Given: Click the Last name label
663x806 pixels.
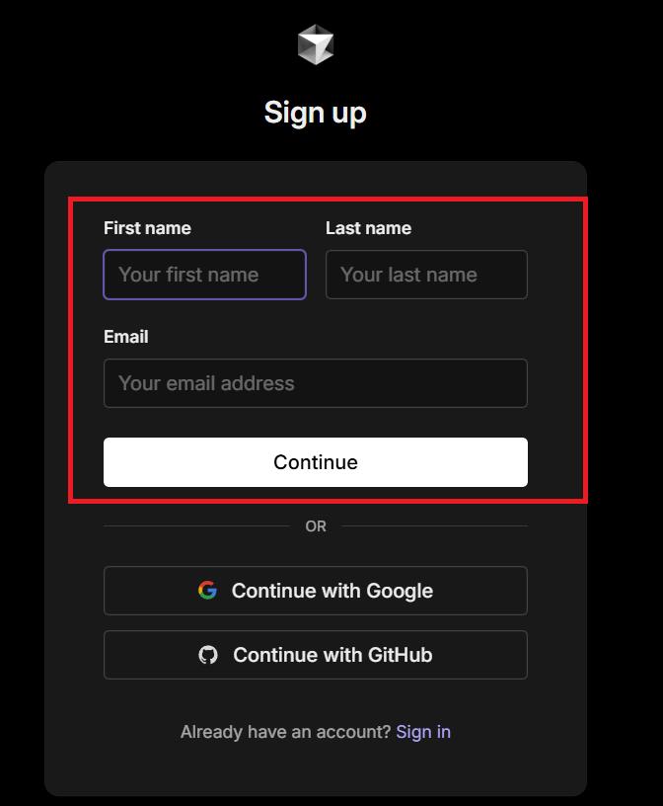Looking at the screenshot, I should pos(368,228).
